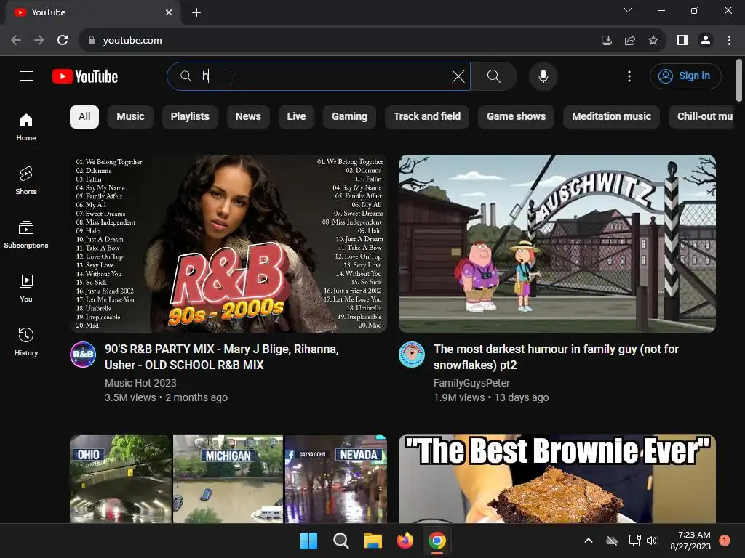
Task: Open Chrome three-dot menu
Action: point(729,41)
